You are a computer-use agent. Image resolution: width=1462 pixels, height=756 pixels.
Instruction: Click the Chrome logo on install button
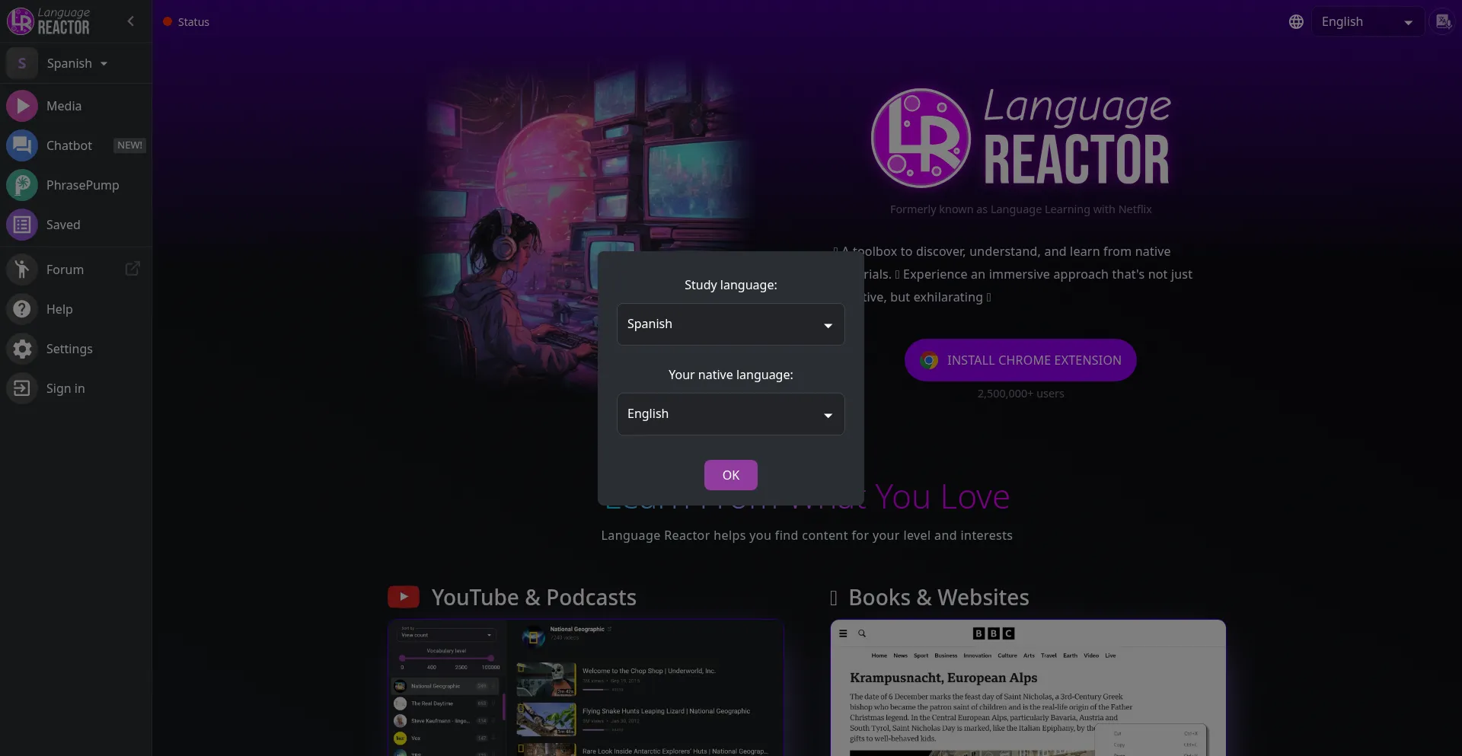click(x=929, y=360)
